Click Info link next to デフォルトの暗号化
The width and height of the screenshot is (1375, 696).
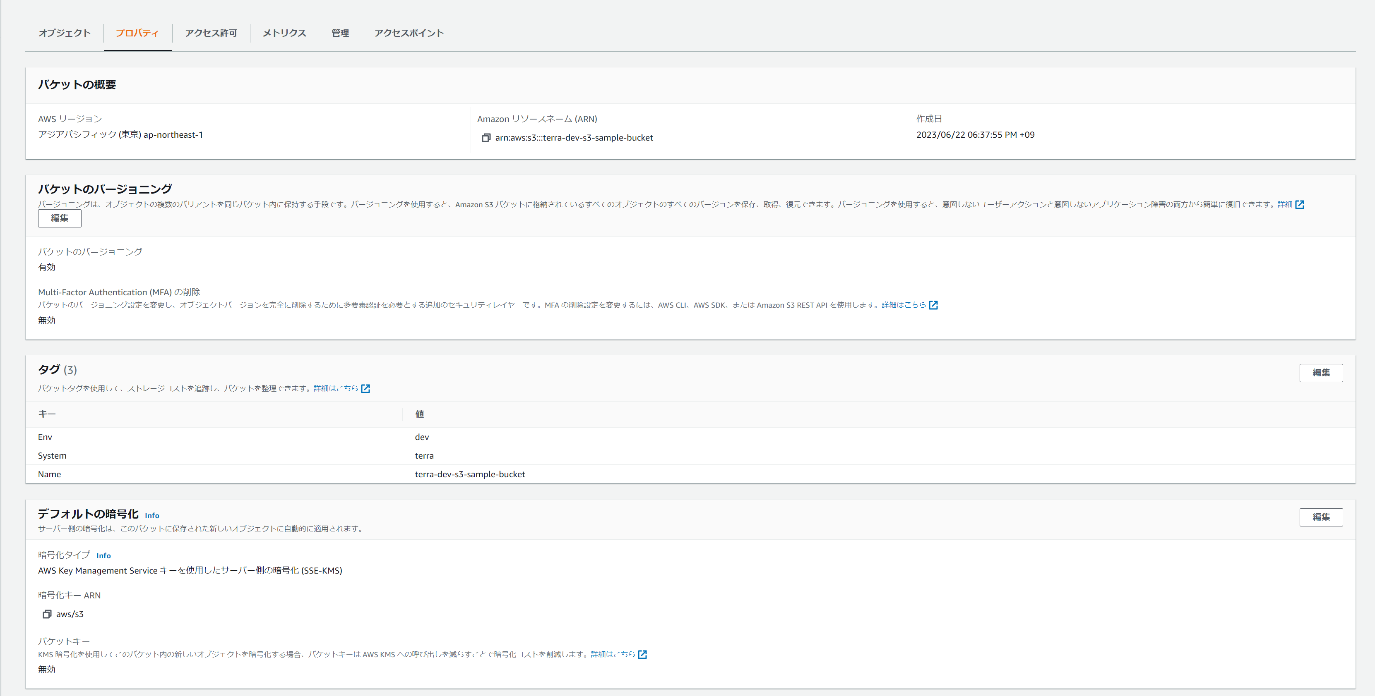pos(151,516)
